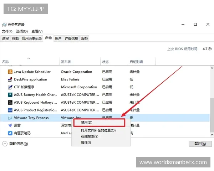Viewport: 214px width, 171px height.
Task: Open the 文件(F) menu
Action: pyautogui.click(x=7, y=31)
